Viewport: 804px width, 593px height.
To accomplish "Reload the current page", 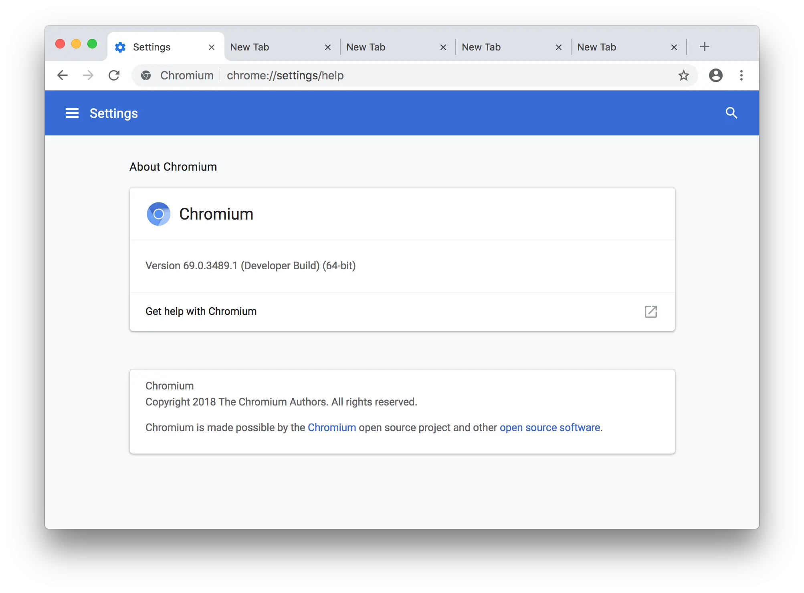I will (114, 75).
